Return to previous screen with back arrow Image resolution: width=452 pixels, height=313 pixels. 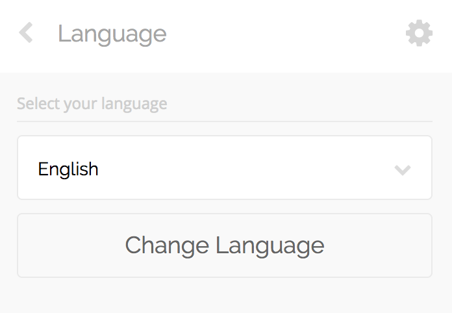[26, 32]
